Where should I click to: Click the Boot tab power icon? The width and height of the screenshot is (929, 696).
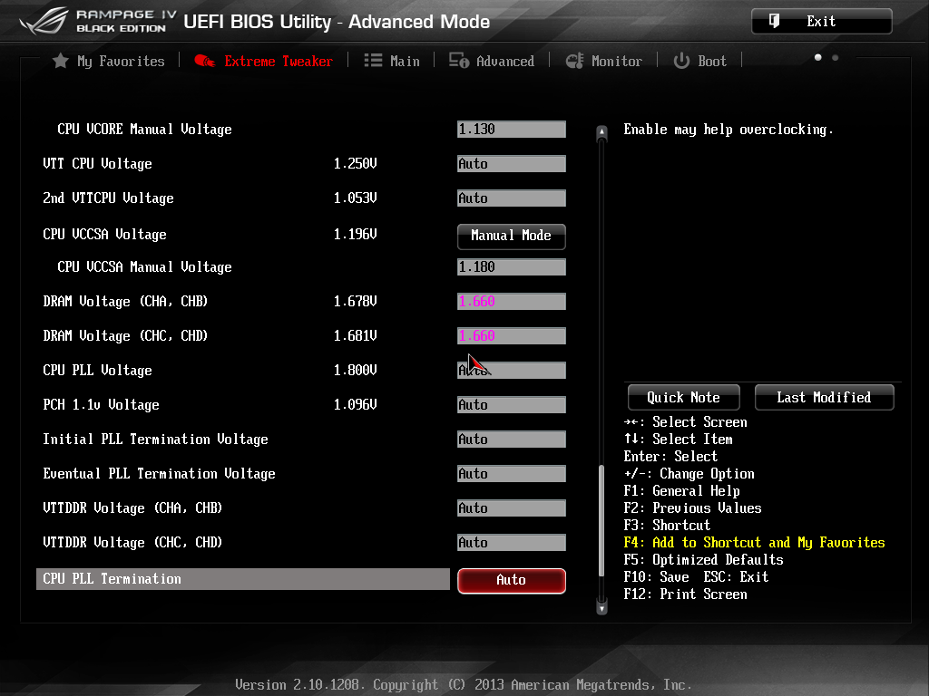click(681, 61)
